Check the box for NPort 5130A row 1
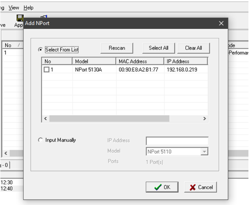This screenshot has height=205, width=250. point(46,69)
